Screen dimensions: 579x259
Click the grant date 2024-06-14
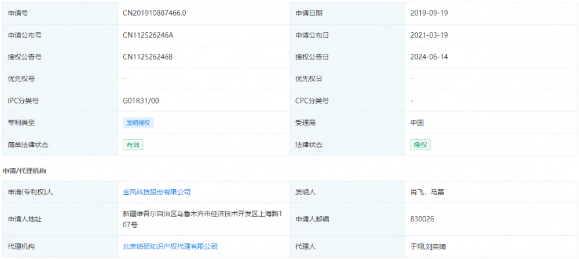429,57
